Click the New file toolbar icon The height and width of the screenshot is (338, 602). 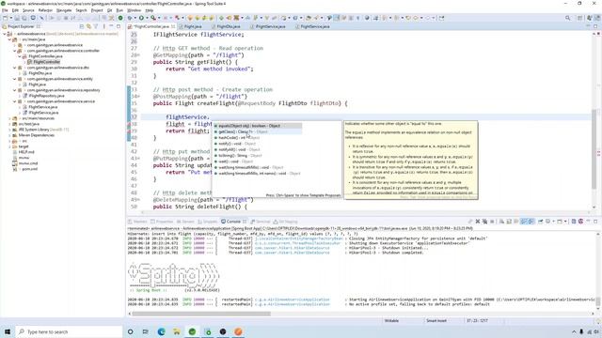pos(5,18)
